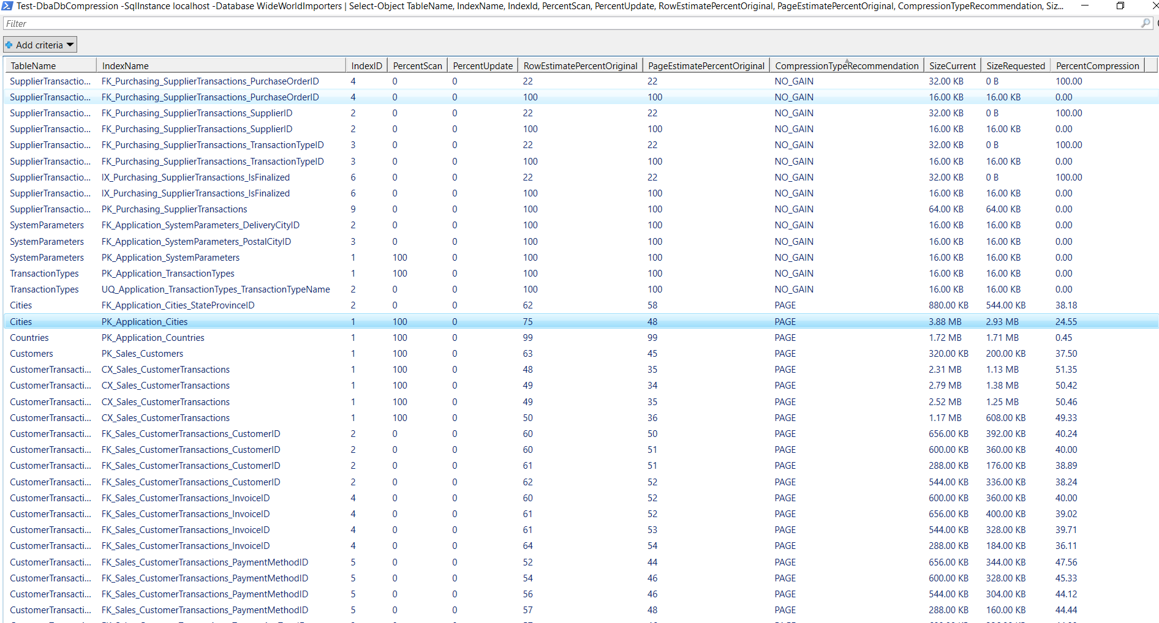Click the magnifying glass search icon
This screenshot has height=623, width=1159.
click(x=1144, y=23)
